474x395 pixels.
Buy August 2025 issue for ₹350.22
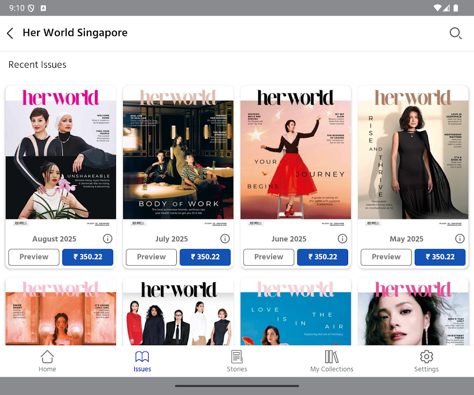tap(88, 257)
